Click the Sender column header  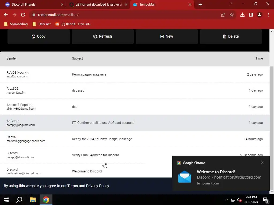[x=12, y=58]
